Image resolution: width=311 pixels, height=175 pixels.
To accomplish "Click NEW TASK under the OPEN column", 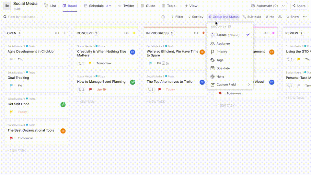I will (17, 150).
